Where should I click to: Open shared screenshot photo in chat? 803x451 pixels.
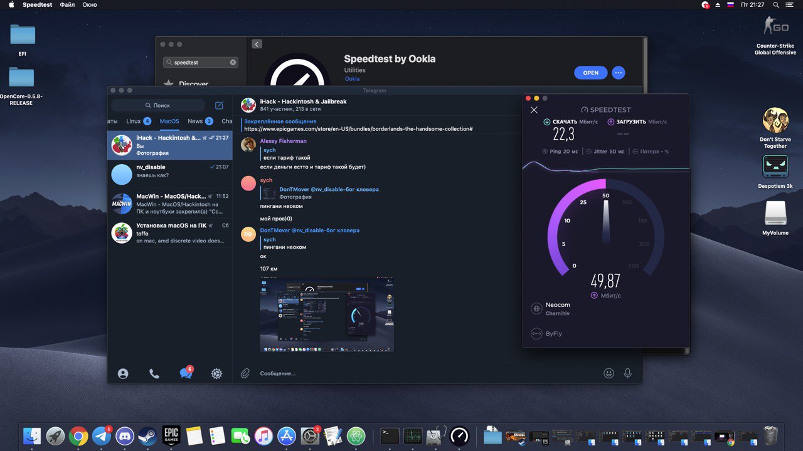(327, 315)
